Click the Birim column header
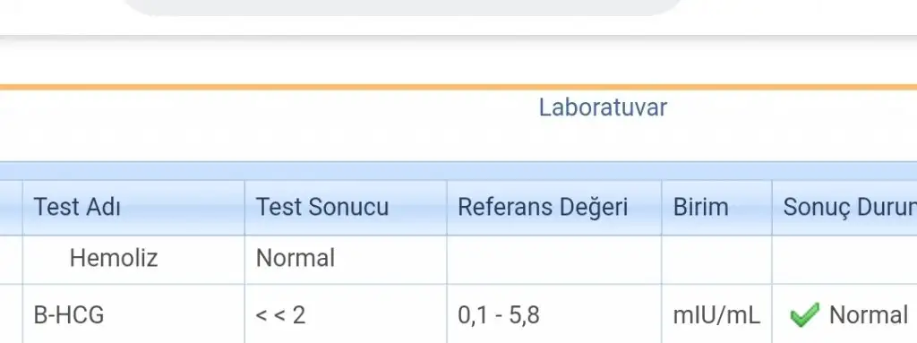Image resolution: width=917 pixels, height=343 pixels. point(717,208)
